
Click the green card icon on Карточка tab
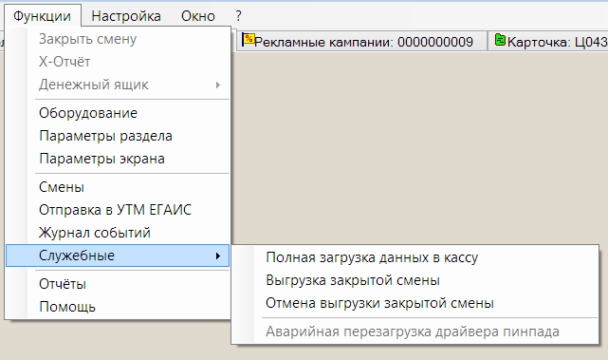tap(501, 40)
